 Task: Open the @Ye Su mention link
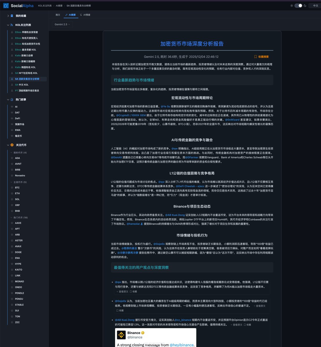tap(165, 106)
